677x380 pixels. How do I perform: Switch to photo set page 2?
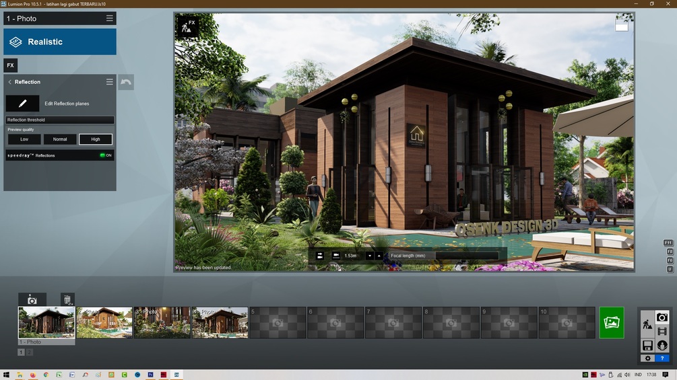point(30,352)
